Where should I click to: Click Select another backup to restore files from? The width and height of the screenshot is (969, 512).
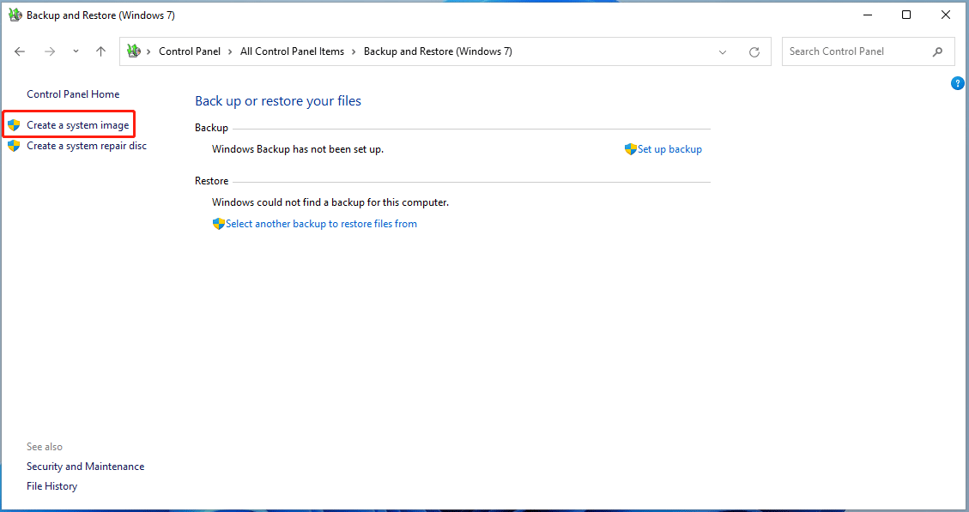[322, 223]
